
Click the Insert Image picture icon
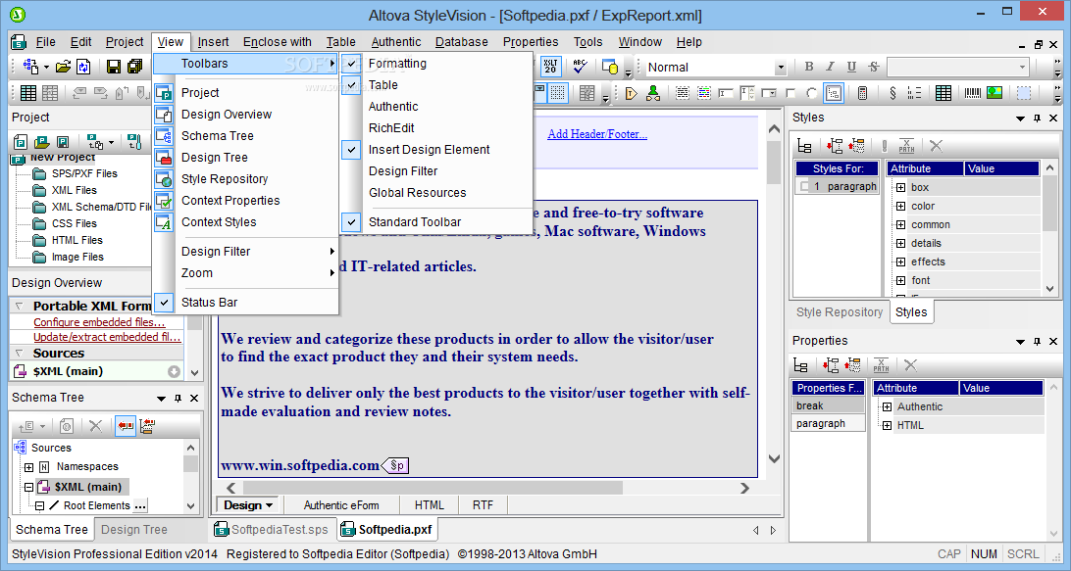coord(994,93)
